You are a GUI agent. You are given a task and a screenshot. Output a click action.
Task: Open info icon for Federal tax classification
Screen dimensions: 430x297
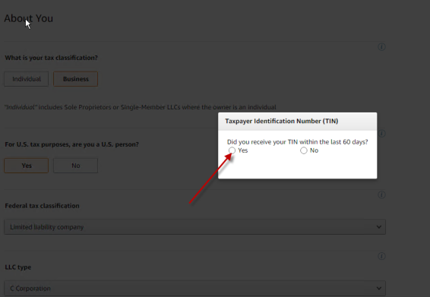[381, 195]
